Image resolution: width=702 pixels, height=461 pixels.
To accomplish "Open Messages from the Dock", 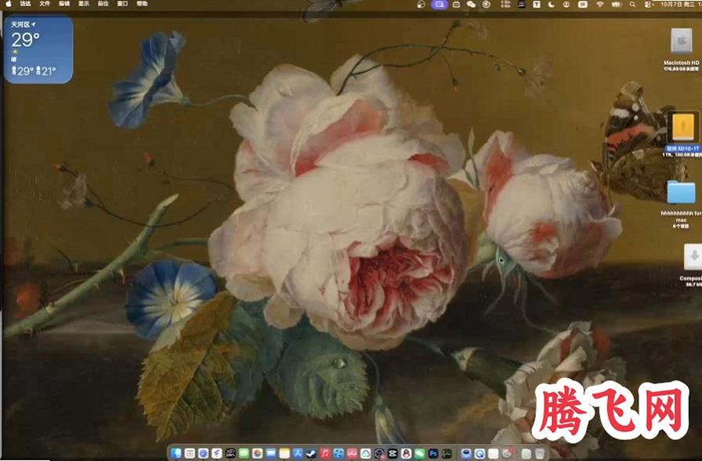I will pyautogui.click(x=244, y=453).
